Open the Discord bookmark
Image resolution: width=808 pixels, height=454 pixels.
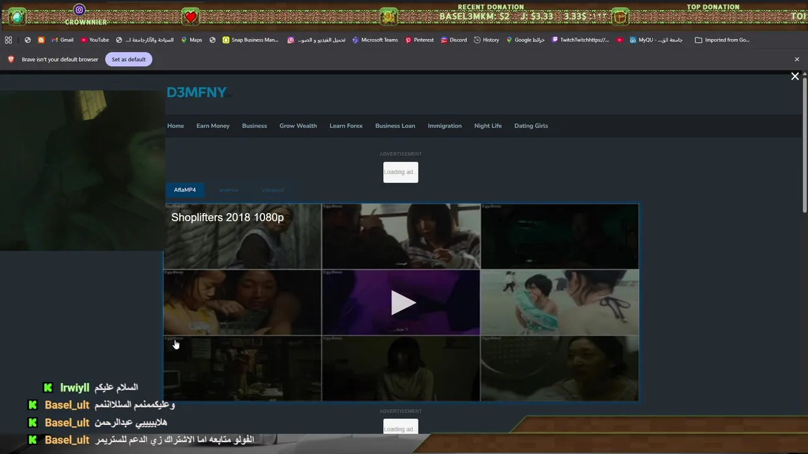tap(454, 40)
